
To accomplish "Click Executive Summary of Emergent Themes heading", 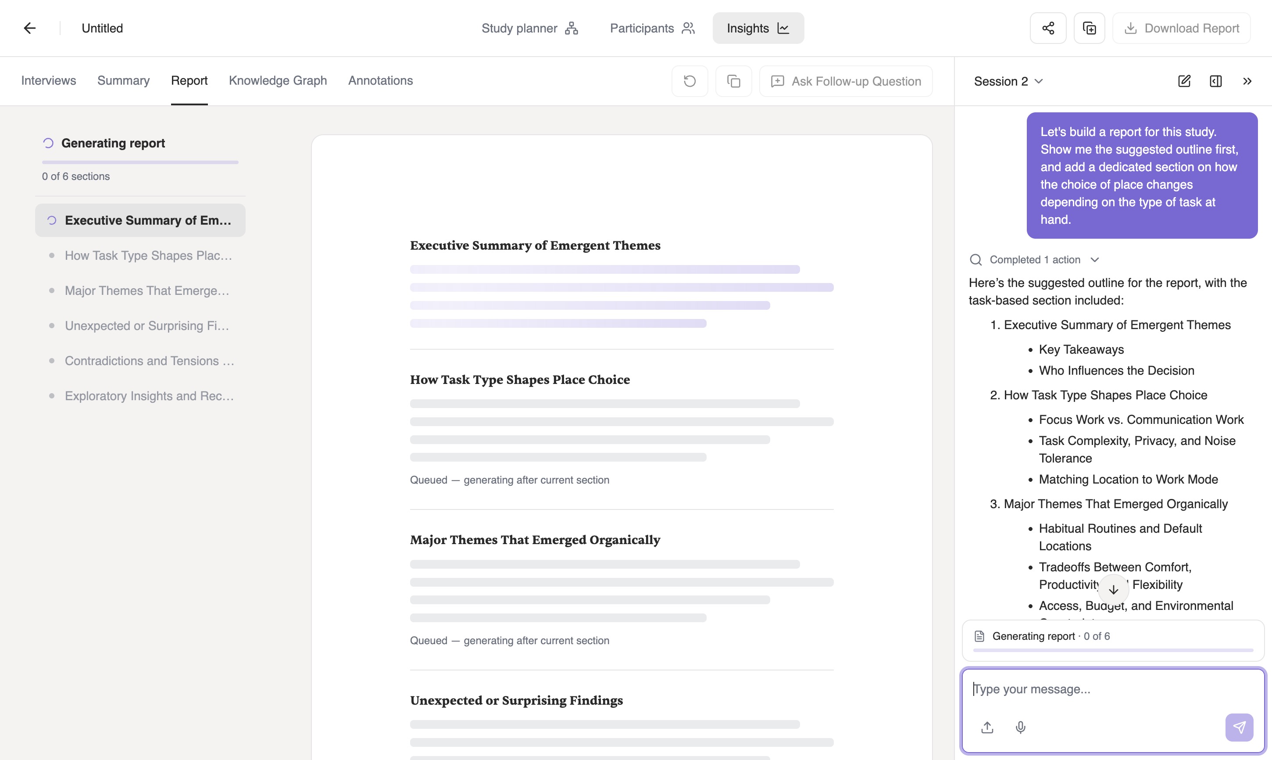I will [535, 245].
